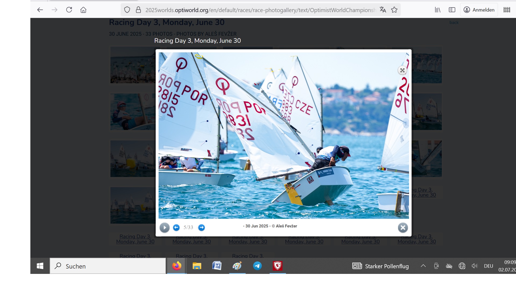
Task: Show the tracking protection shield info
Action: point(127,10)
